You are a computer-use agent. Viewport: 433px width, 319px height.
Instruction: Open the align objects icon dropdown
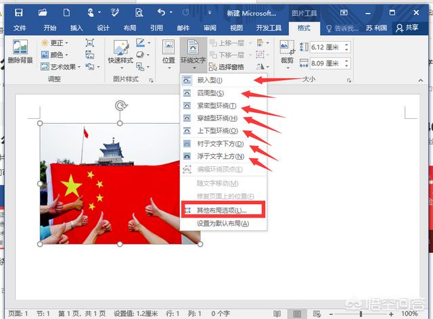pyautogui.click(x=263, y=43)
